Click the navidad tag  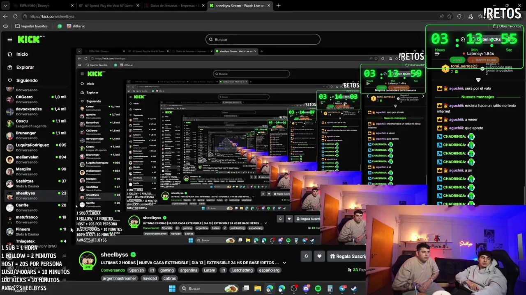pos(150,278)
